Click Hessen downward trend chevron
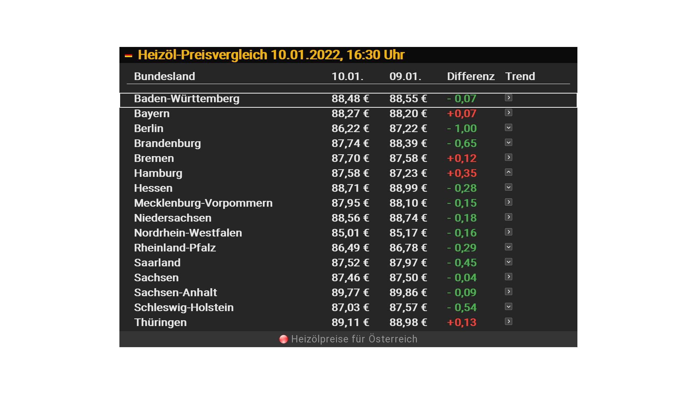The width and height of the screenshot is (699, 393). 509,187
